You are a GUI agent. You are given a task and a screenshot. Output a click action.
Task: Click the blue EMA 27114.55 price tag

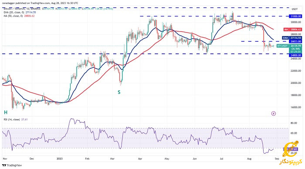[x=292, y=38]
